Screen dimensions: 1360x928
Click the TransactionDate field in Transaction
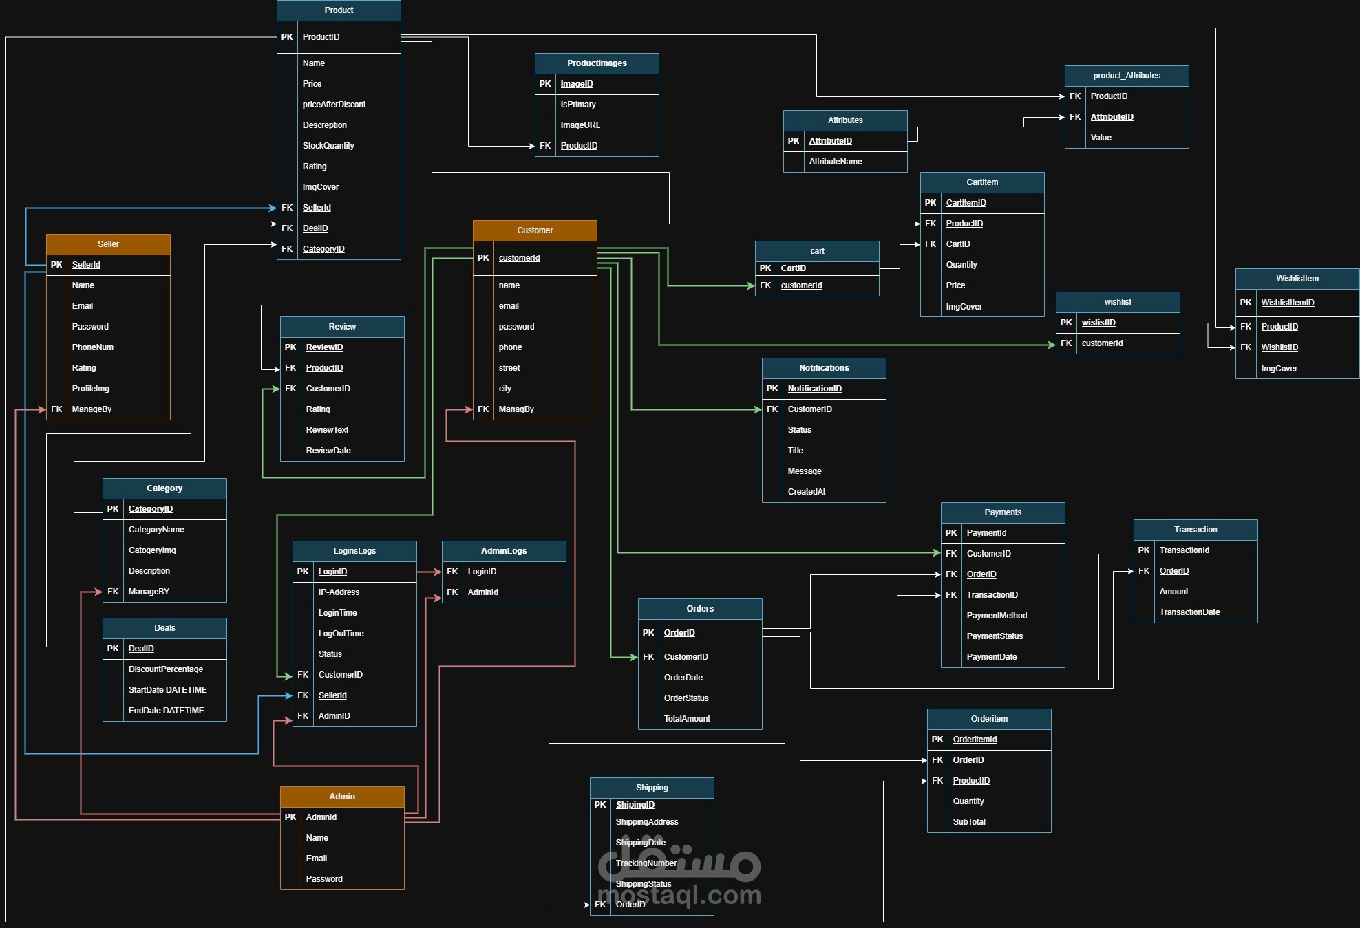(x=1189, y=612)
